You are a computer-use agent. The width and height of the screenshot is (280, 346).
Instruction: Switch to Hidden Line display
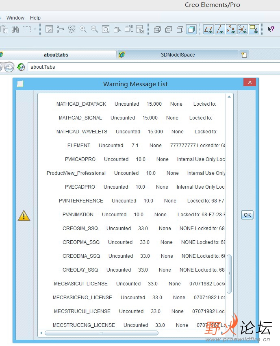click(x=169, y=29)
